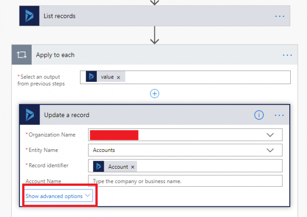Remove the value token from output field
The width and height of the screenshot is (307, 217).
pyautogui.click(x=119, y=78)
